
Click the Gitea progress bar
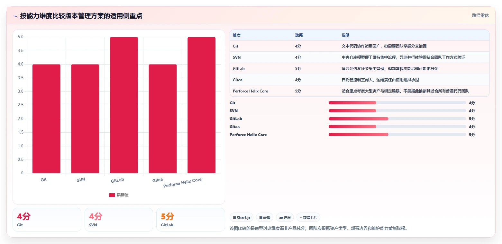pyautogui.click(x=397, y=126)
